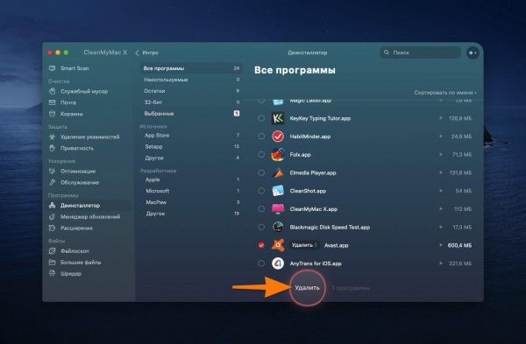Click the Большие файлы folder icon
The width and height of the screenshot is (526, 344).
tap(52, 263)
